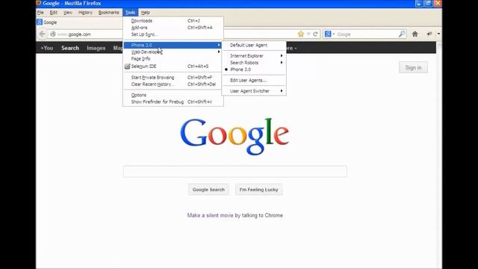This screenshot has width=478, height=269.
Task: Click the magnifying glass search icon
Action: click(402, 34)
